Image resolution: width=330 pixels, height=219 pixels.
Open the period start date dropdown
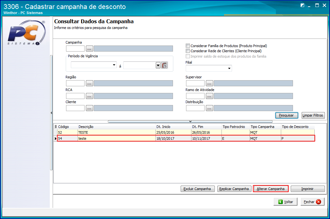114,65
